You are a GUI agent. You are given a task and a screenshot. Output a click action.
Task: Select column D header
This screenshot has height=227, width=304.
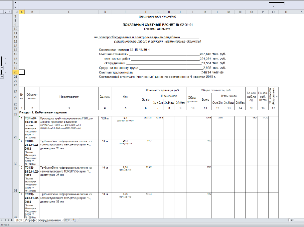point(105,12)
